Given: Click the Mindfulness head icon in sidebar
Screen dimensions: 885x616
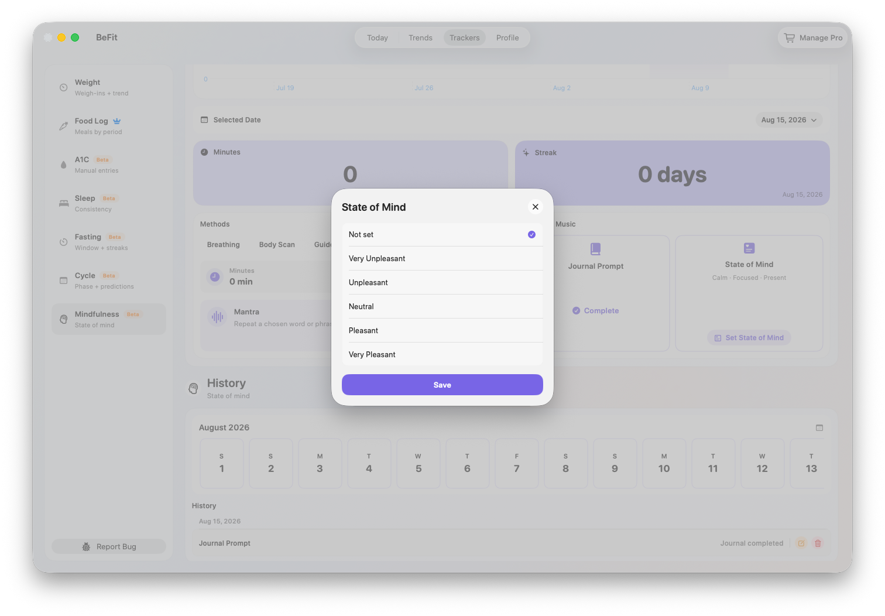Looking at the screenshot, I should coord(64,319).
